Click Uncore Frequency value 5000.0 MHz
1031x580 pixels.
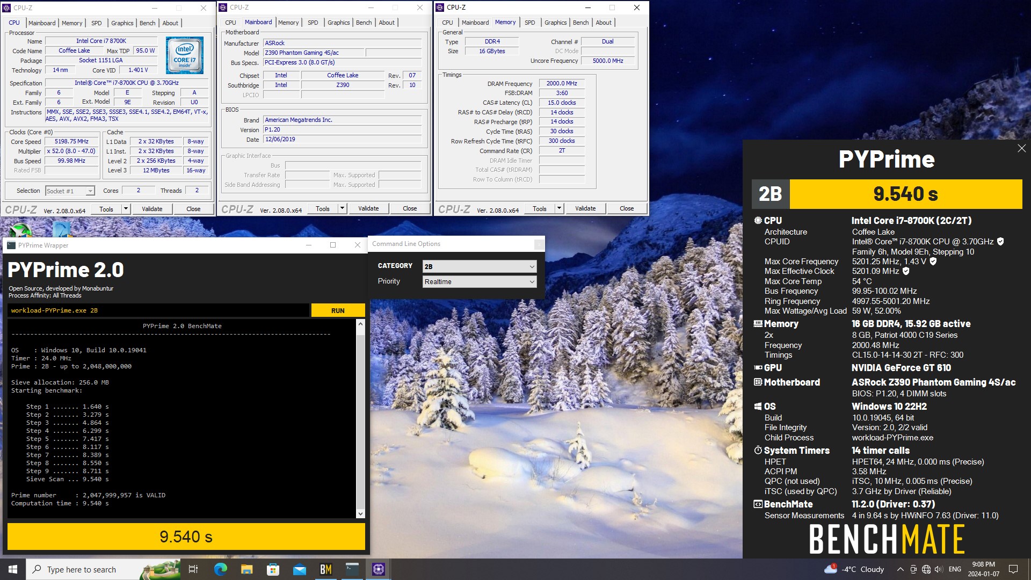[608, 61]
